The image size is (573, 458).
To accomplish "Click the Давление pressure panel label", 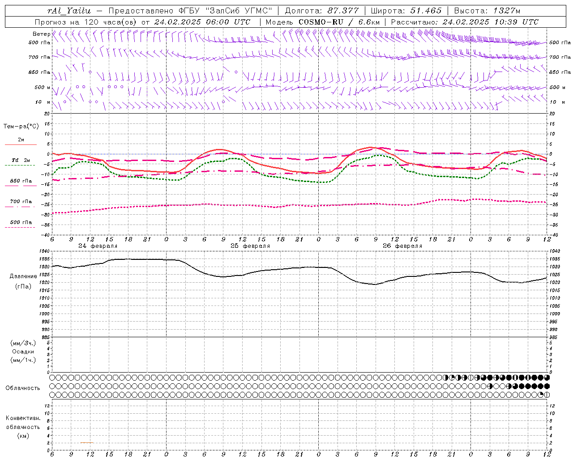I will click(23, 276).
